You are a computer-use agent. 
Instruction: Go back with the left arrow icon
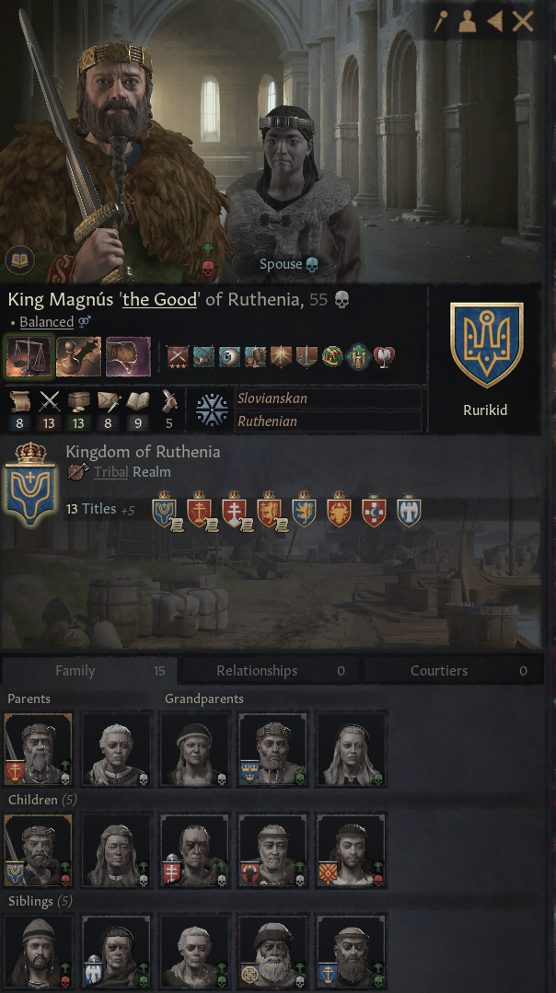pos(495,21)
